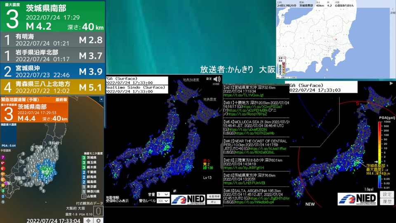Image resolution: width=396 pixels, height=223 pixels.
Task: Expand the detail chevron on the Kanto map
Action: (393, 9)
